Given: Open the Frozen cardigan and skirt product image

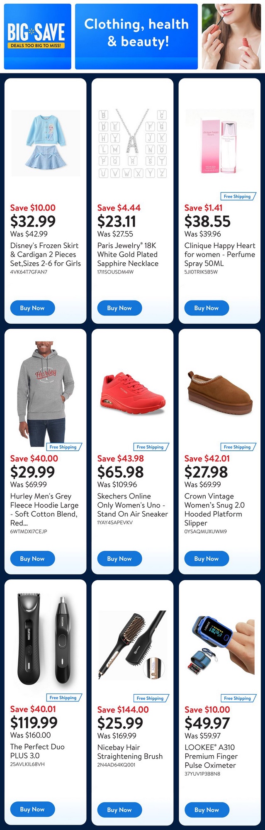Looking at the screenshot, I should [46, 143].
